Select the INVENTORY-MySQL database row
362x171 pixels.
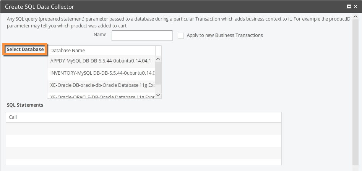point(101,74)
